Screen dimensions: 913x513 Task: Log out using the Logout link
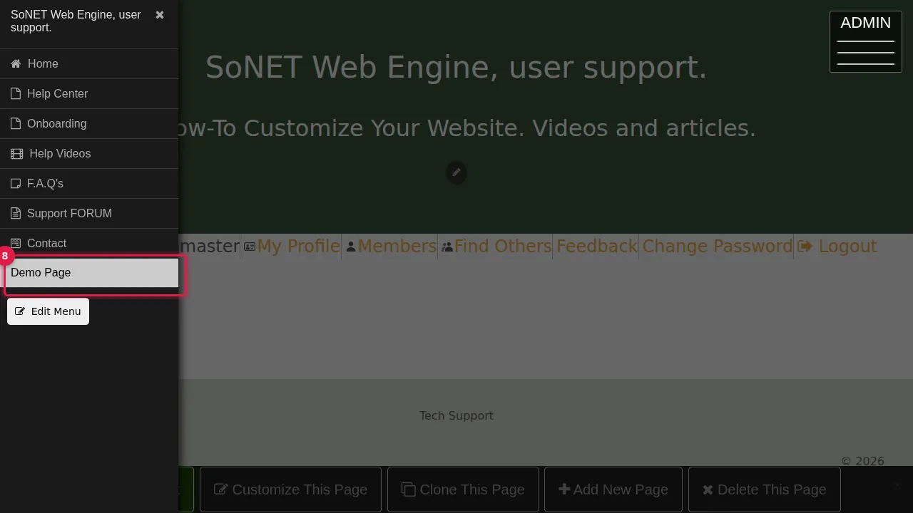click(x=837, y=247)
